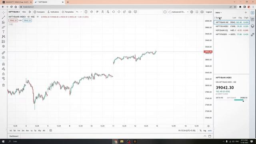Select the All time range

click(x=44, y=131)
